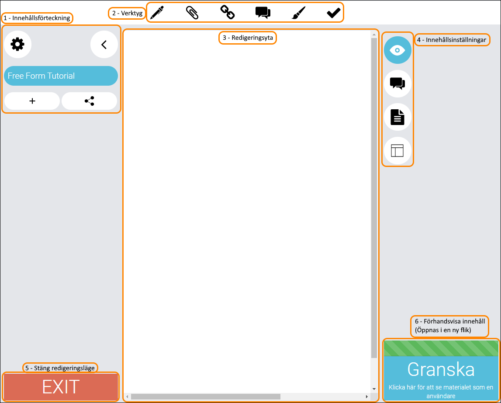Click the share icon button
This screenshot has width=501, height=403.
click(x=89, y=101)
